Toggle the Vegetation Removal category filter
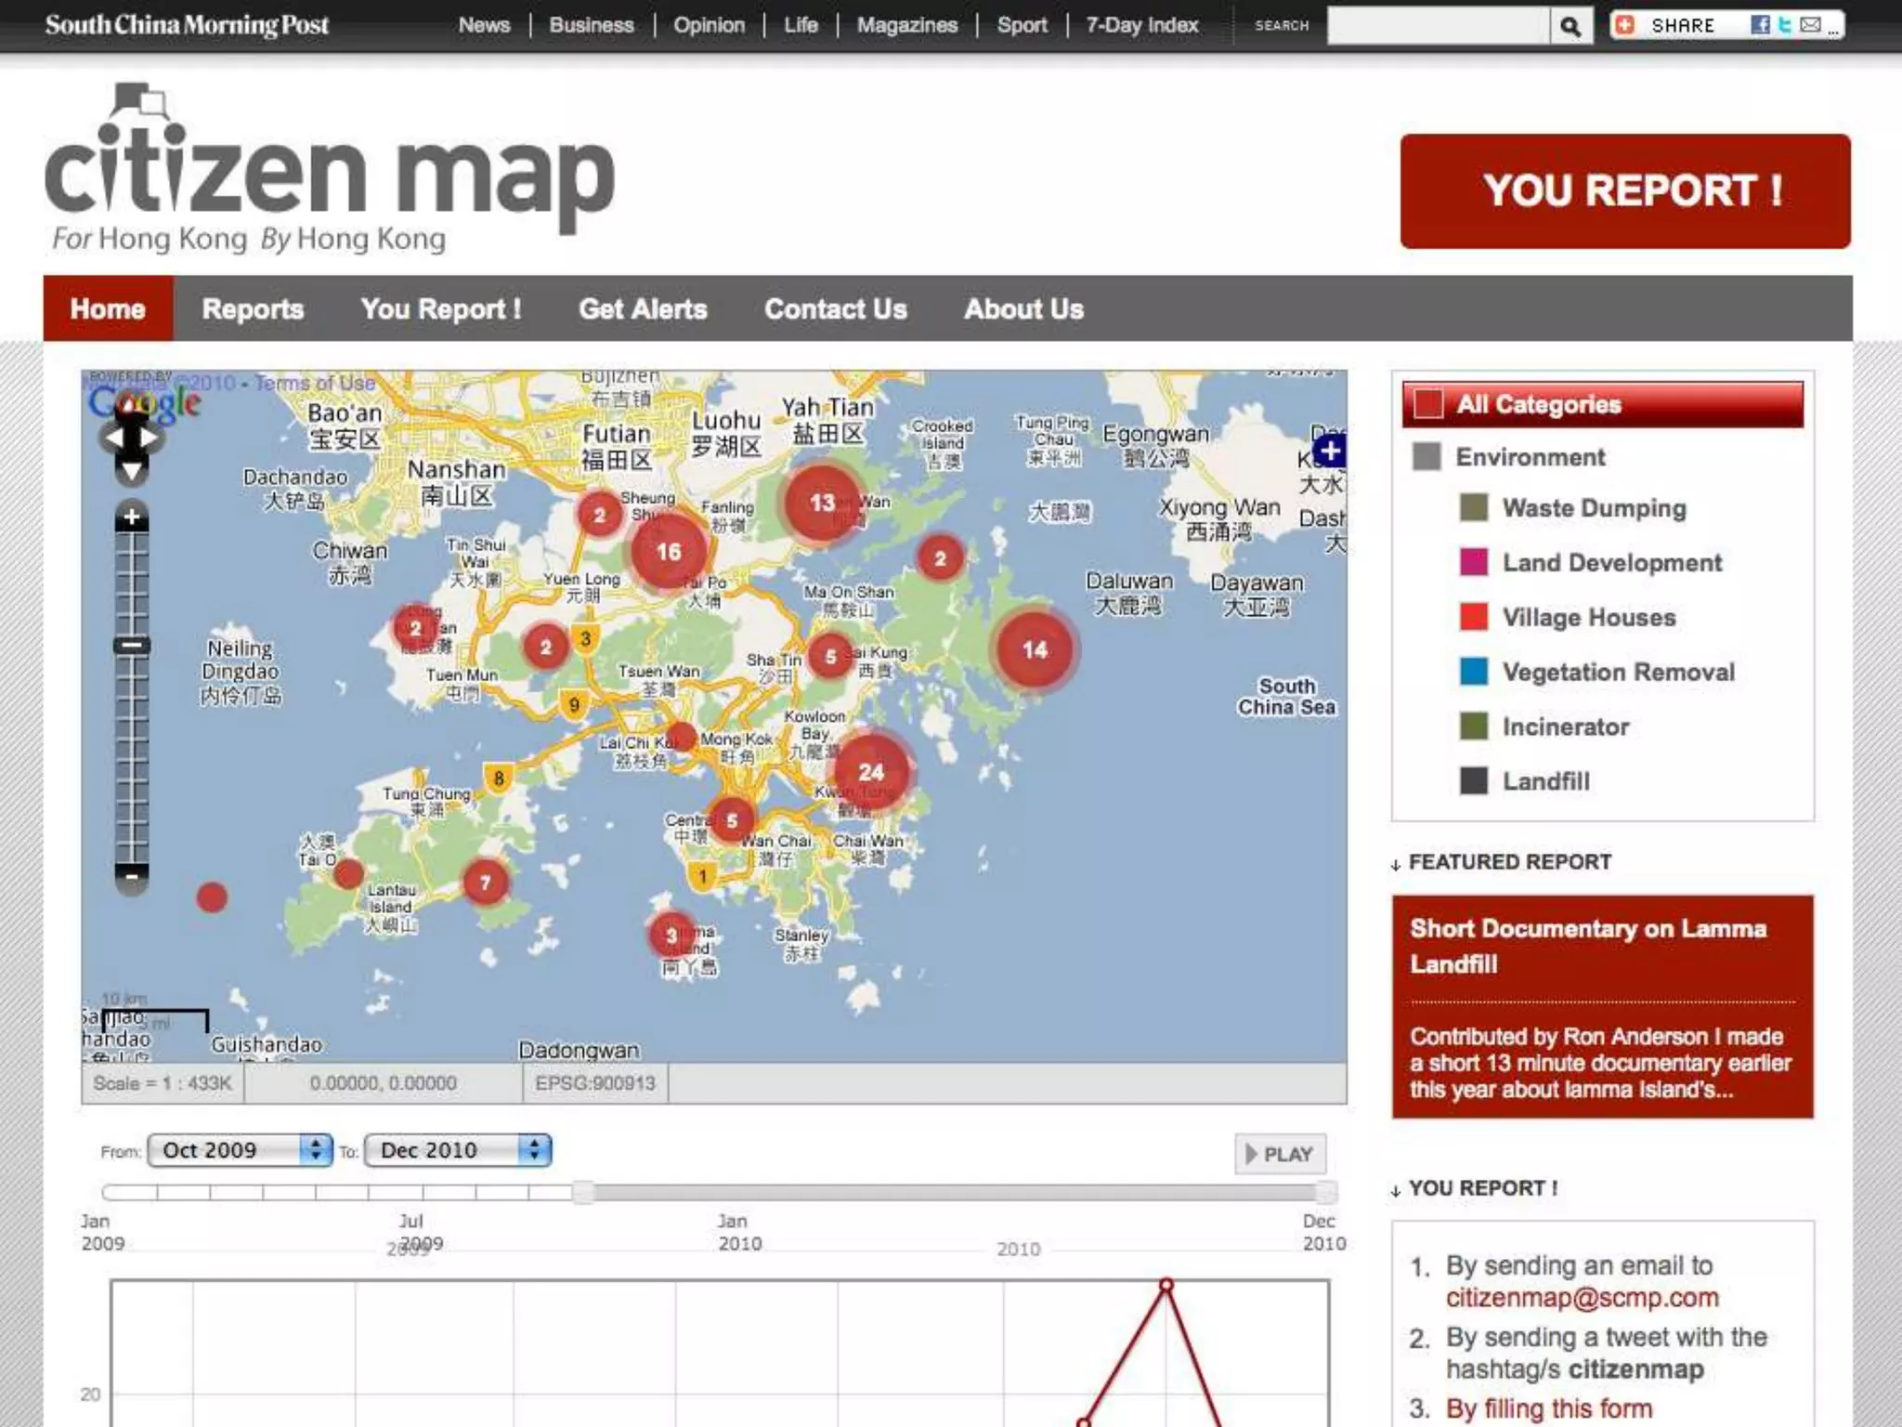1902x1427 pixels. [1618, 672]
